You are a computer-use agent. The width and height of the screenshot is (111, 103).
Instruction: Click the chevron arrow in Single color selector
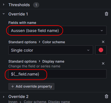[88, 50]
